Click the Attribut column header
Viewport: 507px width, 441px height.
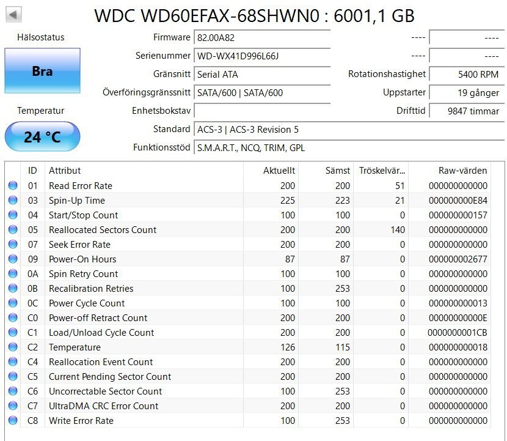pyautogui.click(x=144, y=171)
